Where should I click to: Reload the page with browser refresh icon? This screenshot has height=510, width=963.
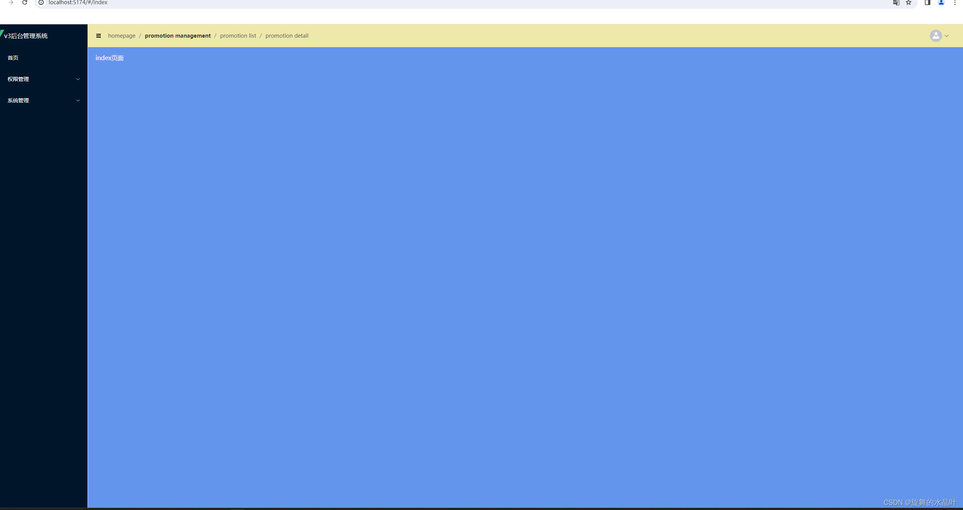[25, 3]
